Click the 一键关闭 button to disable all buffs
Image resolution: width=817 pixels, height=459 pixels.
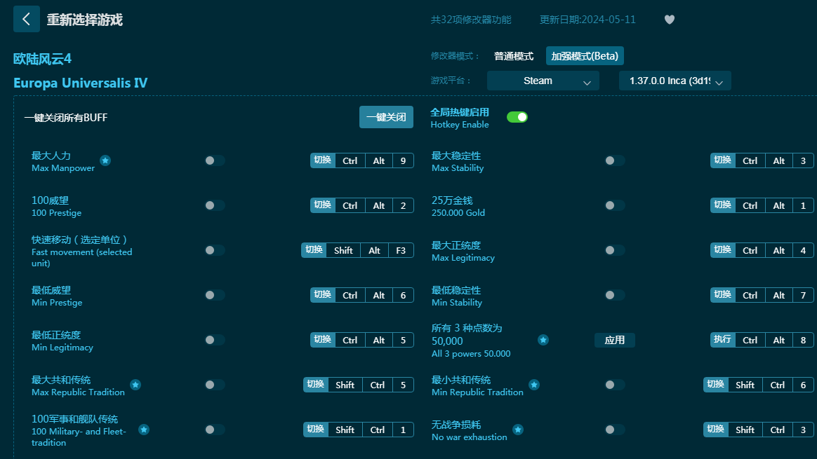pos(386,117)
